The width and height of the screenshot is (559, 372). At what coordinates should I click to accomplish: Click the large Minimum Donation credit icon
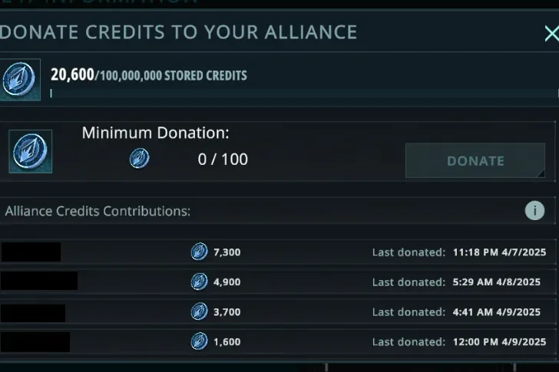[x=31, y=151]
